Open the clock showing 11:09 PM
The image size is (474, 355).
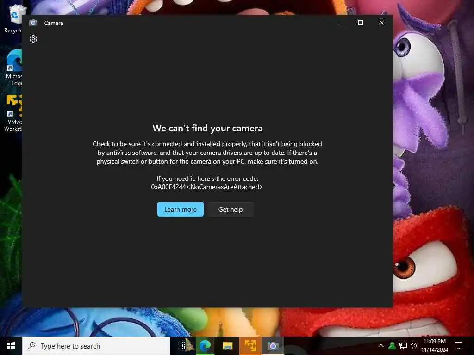pos(434,346)
